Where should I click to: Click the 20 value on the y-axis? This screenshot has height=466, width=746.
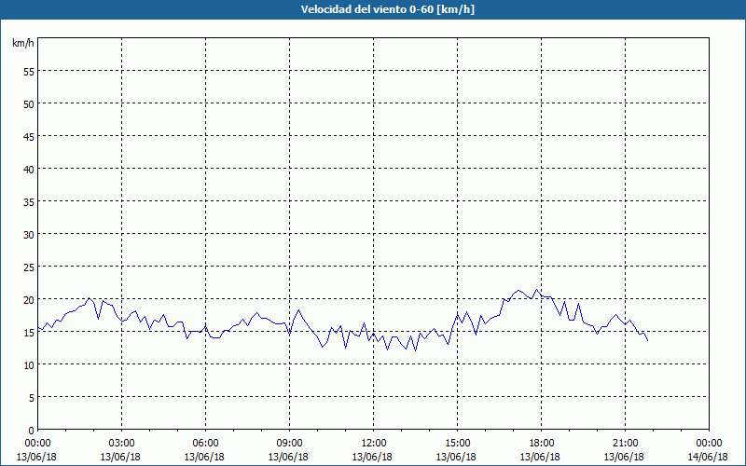click(x=29, y=299)
